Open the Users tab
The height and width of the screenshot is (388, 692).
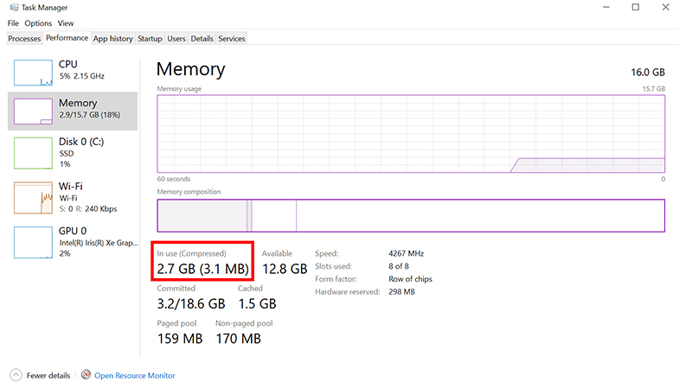coord(176,38)
